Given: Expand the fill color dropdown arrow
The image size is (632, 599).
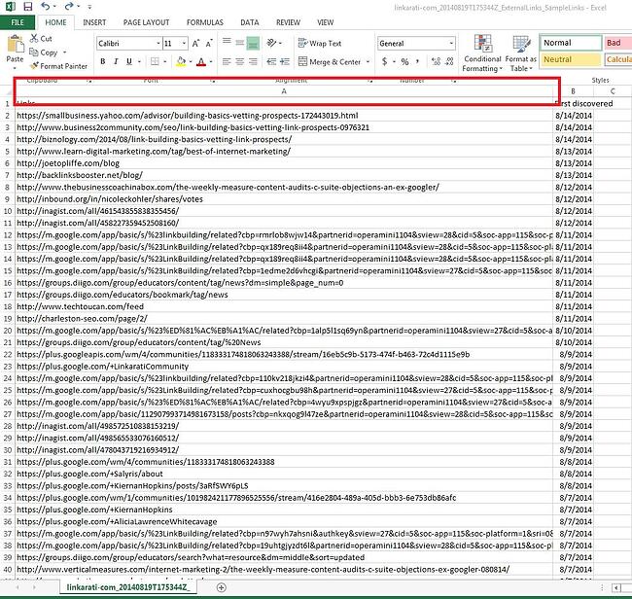Looking at the screenshot, I should [191, 61].
